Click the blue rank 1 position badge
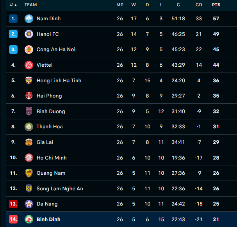 click(13, 19)
